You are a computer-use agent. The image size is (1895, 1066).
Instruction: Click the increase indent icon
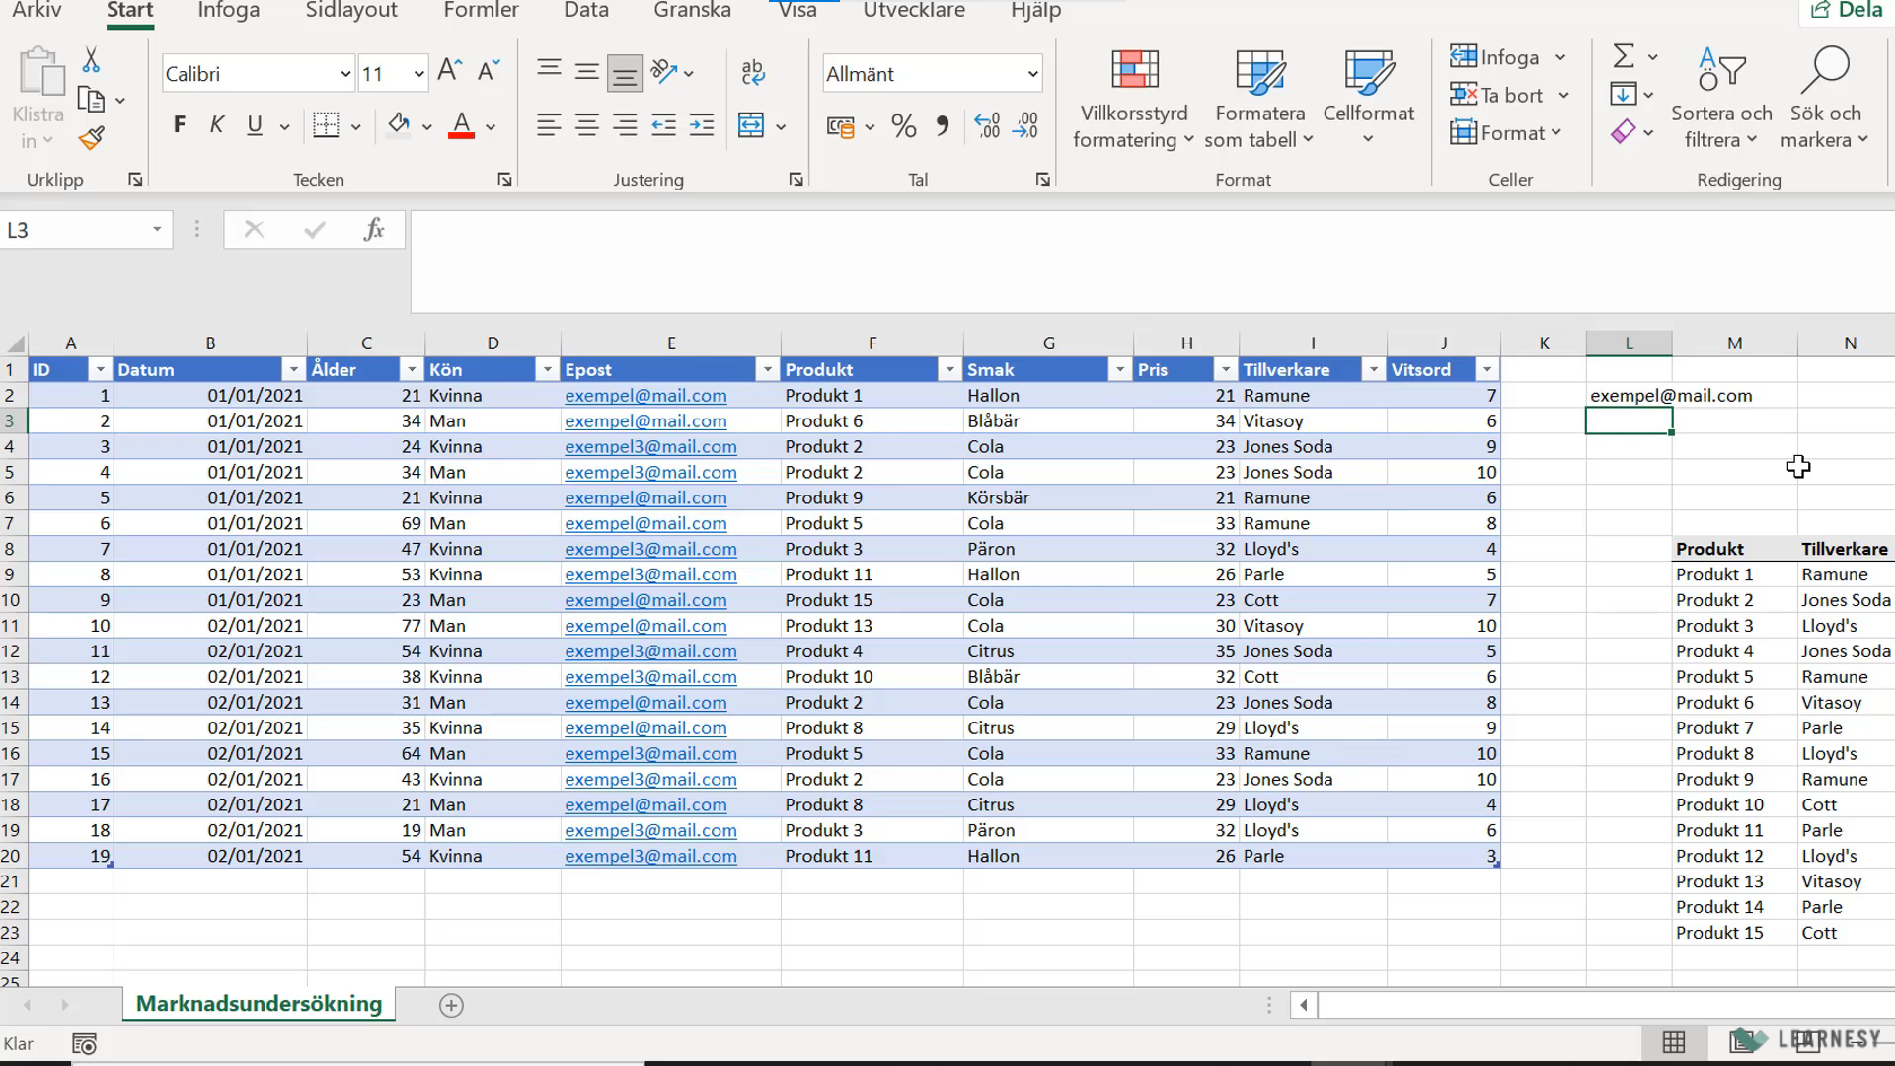click(x=702, y=125)
